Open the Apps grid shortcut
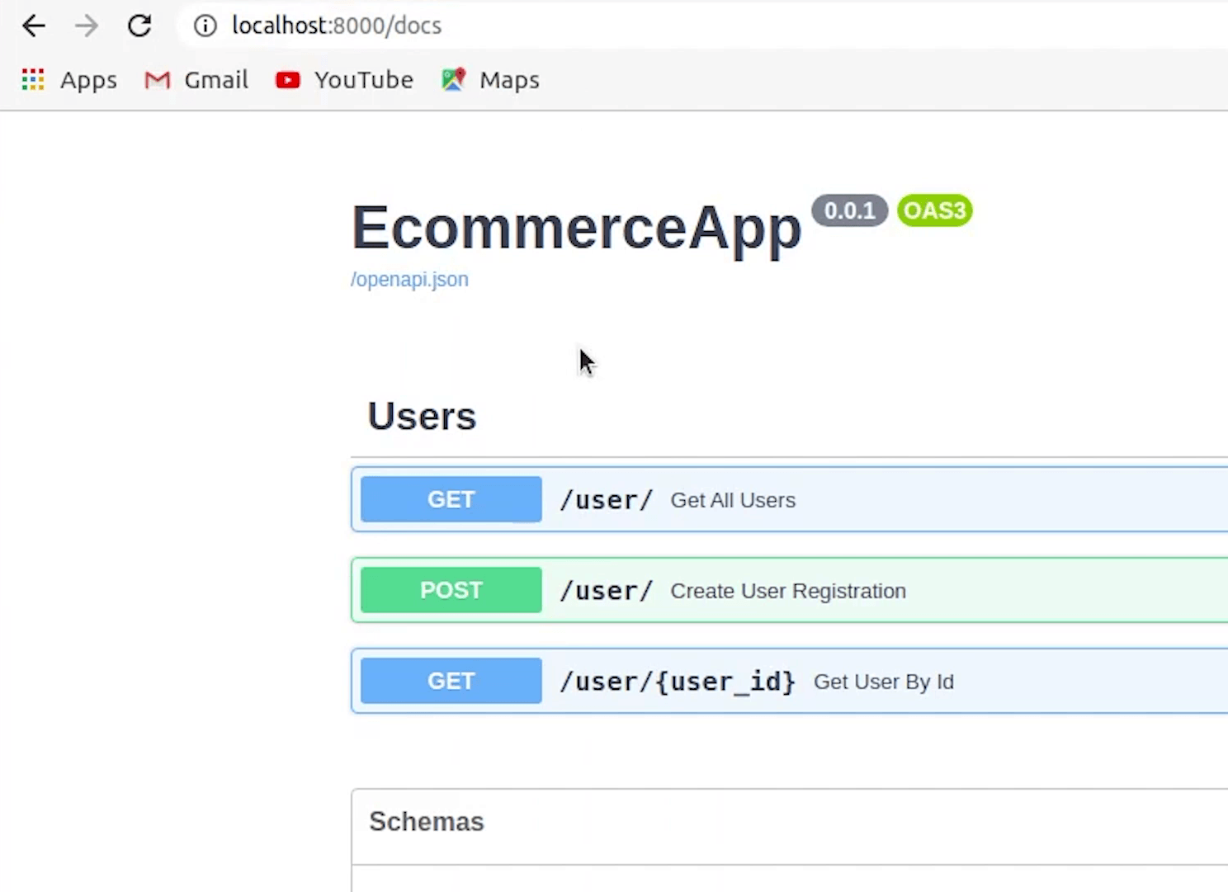This screenshot has height=892, width=1228. click(x=69, y=80)
